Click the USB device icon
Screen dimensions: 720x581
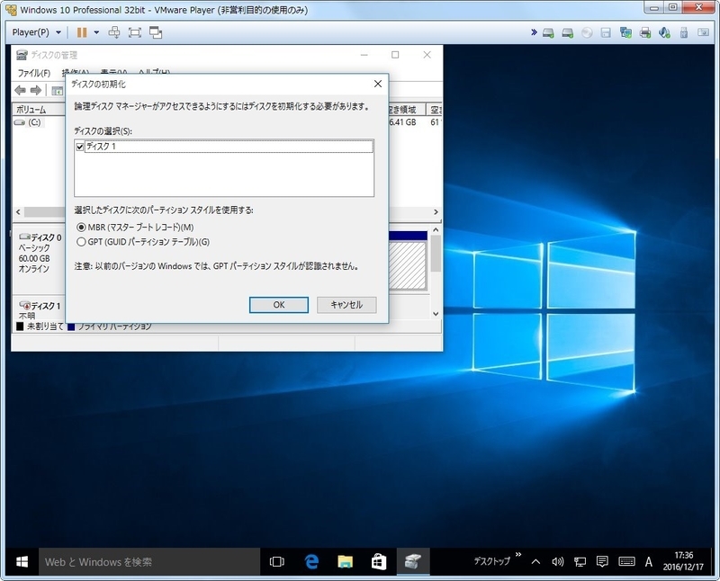684,32
